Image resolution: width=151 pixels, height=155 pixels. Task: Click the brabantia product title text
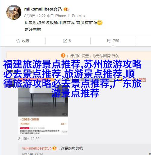tap(40, 132)
